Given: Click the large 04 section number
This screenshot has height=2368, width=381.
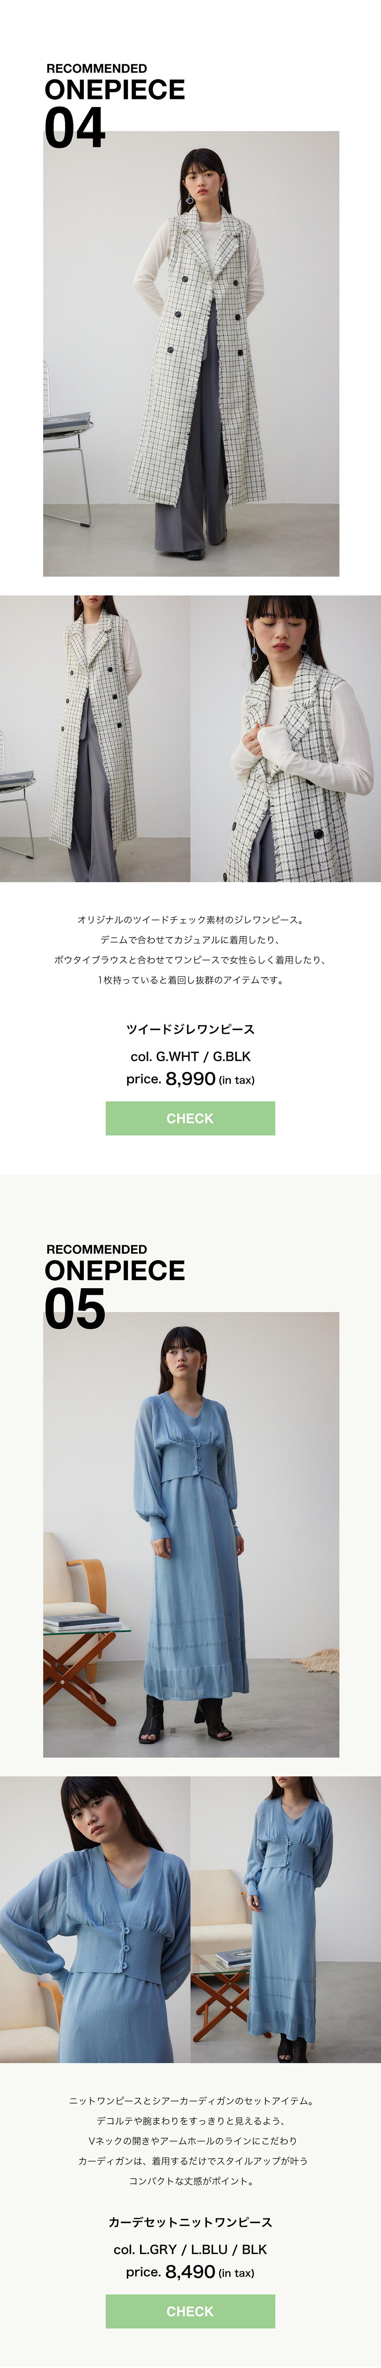Looking at the screenshot, I should tap(74, 129).
